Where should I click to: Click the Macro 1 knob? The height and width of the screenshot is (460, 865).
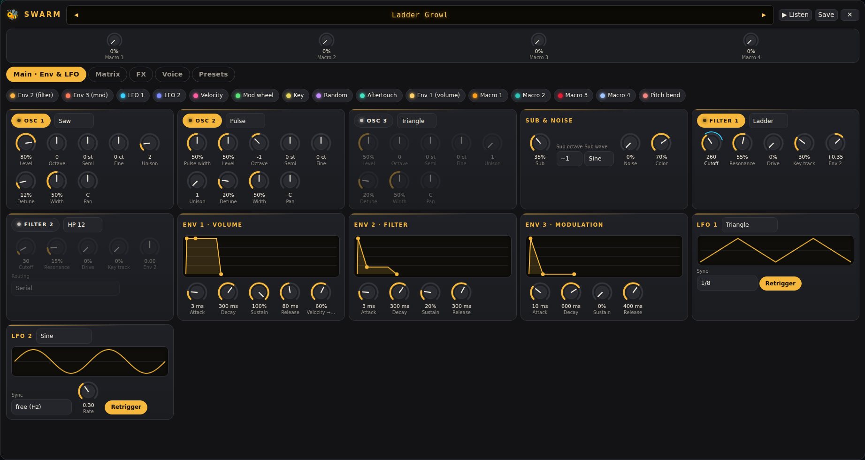(x=114, y=40)
